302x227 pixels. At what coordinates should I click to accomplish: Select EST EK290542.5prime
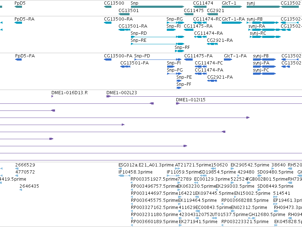tap(232, 169)
